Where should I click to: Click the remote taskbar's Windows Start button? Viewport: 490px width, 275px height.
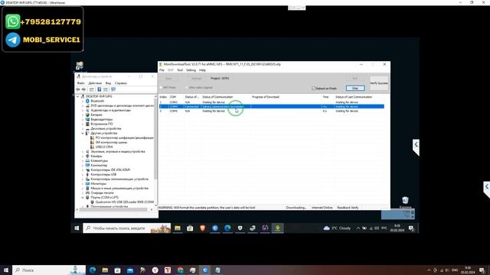coord(77,228)
